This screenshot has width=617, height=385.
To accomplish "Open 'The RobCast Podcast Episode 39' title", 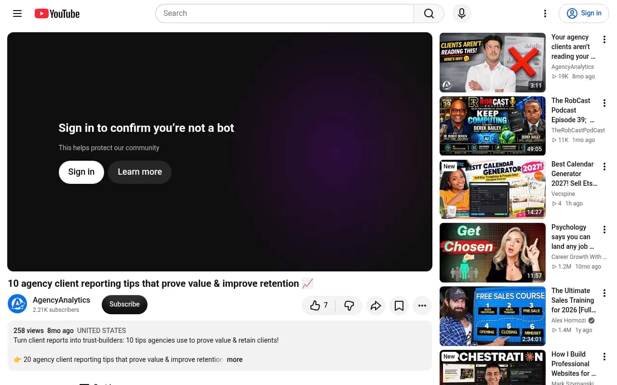I will (574, 110).
